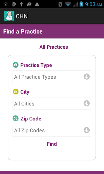
Task: Tap the CHN title text
Action: point(22,16)
